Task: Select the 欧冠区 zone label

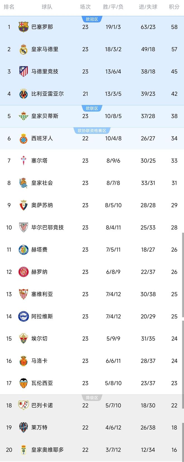Action: 92,19
